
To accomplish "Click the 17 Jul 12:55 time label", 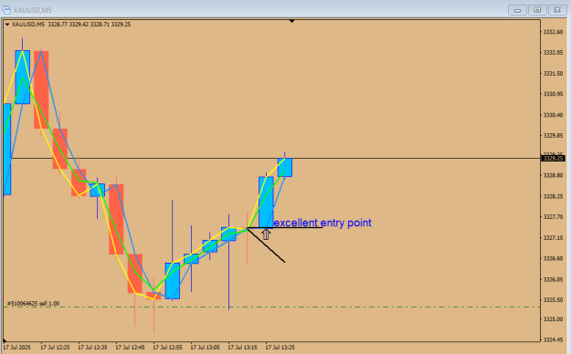I will 167,348.
